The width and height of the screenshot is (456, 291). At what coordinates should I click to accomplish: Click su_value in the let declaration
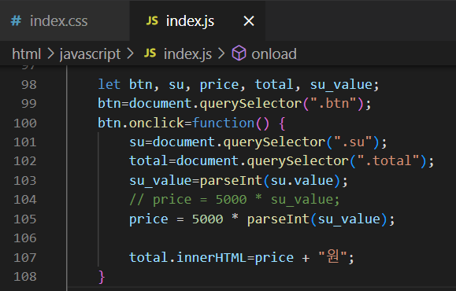click(x=341, y=85)
